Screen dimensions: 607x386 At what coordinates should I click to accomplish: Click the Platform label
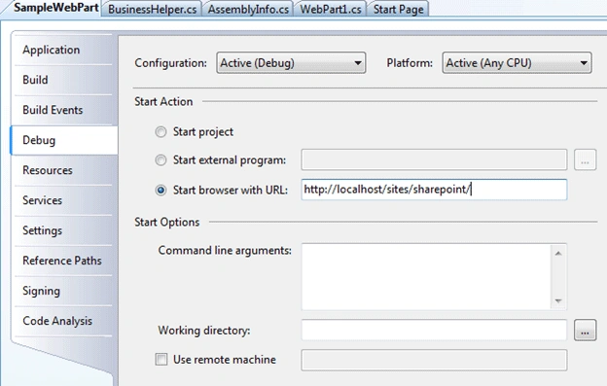(410, 62)
